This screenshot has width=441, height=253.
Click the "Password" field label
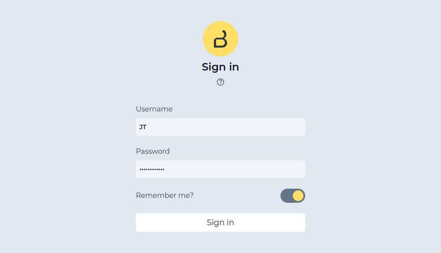153,151
